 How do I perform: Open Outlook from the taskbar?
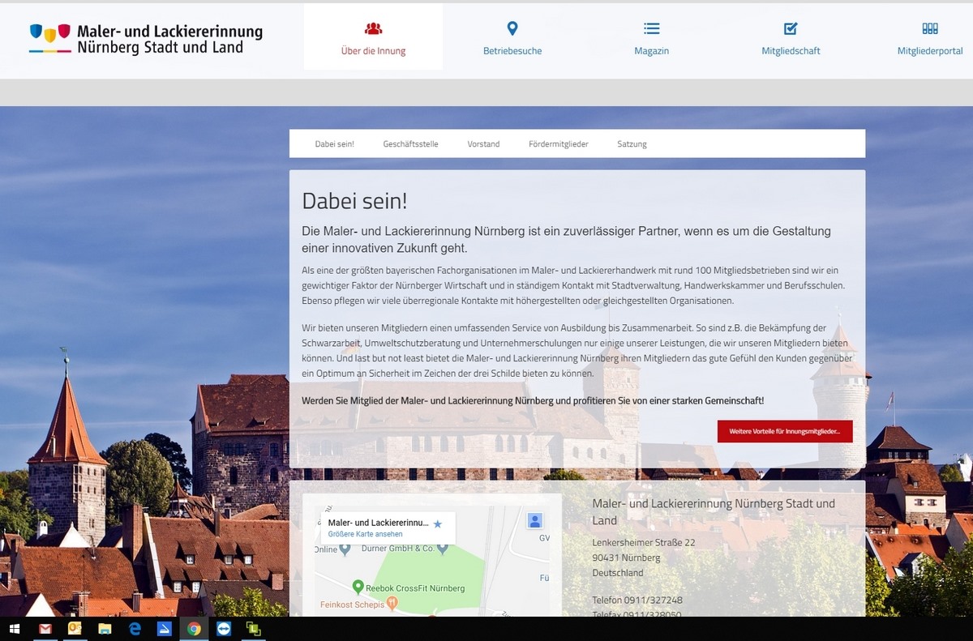pyautogui.click(x=75, y=628)
